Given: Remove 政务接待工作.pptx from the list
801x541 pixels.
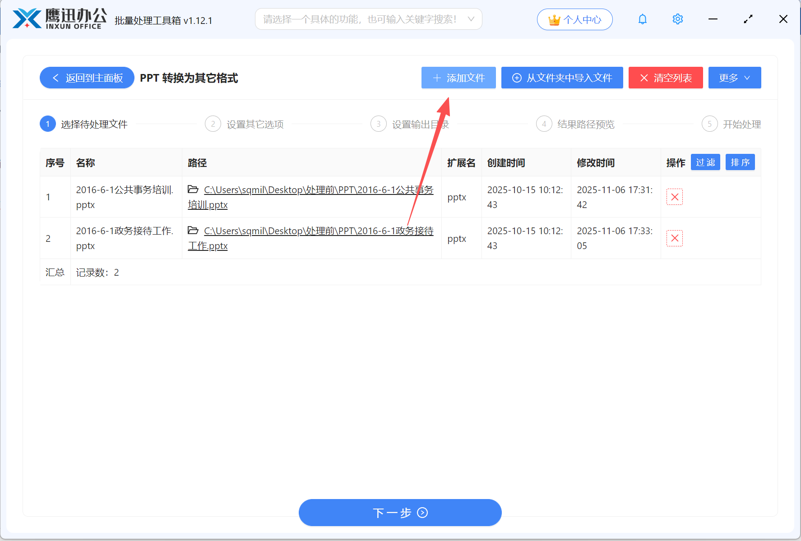Looking at the screenshot, I should [x=675, y=238].
